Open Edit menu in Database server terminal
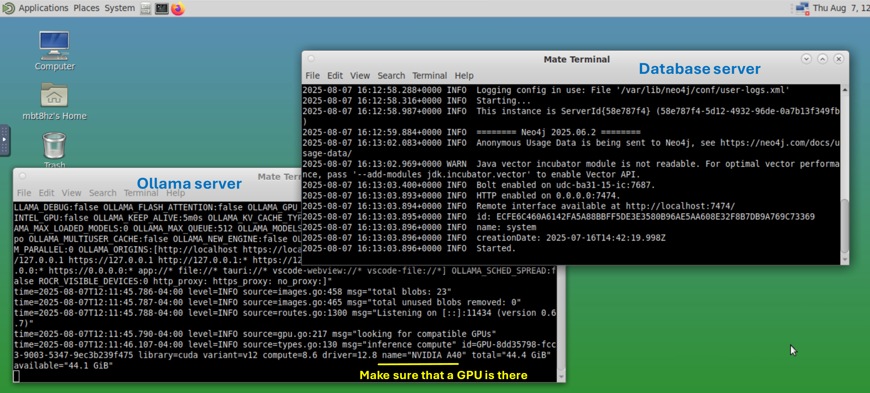Screen dimensions: 870x393 pyautogui.click(x=335, y=76)
